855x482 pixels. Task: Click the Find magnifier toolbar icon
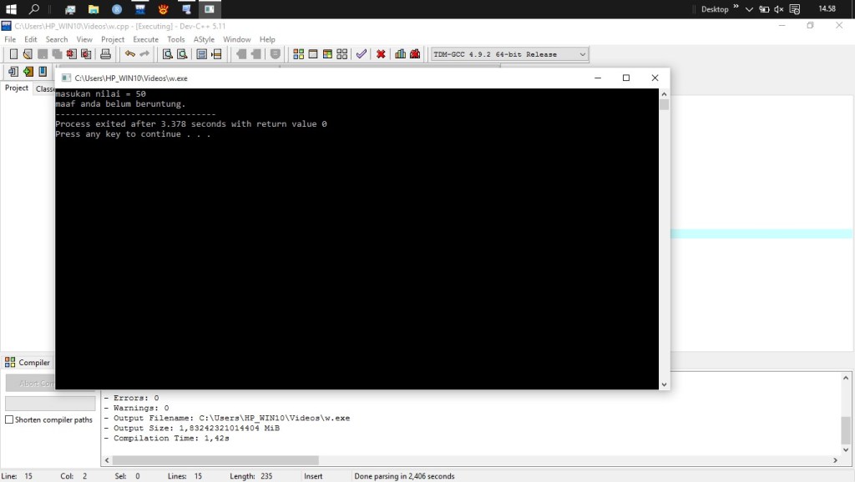coord(167,54)
